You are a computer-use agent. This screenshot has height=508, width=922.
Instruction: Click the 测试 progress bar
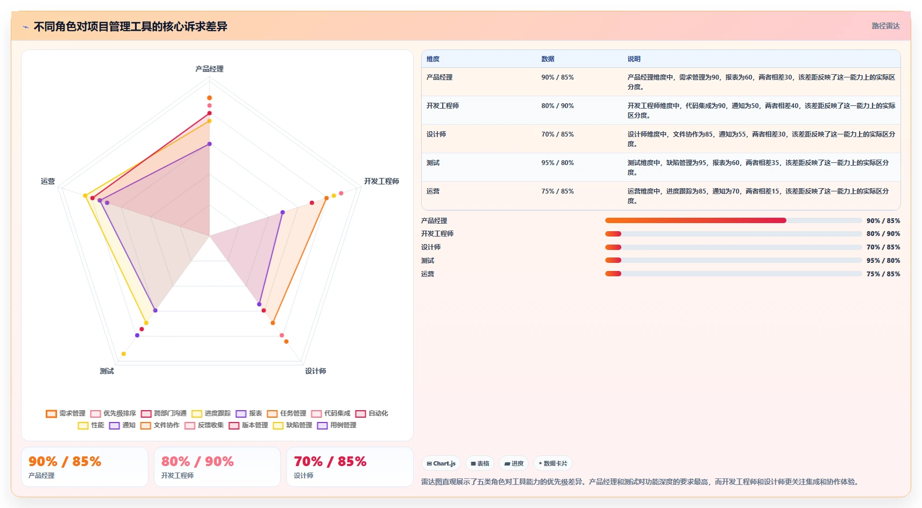733,260
